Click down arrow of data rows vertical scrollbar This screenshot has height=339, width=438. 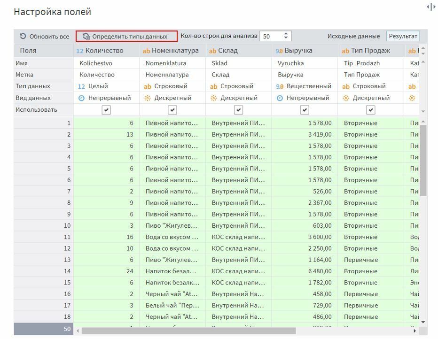coord(423,322)
